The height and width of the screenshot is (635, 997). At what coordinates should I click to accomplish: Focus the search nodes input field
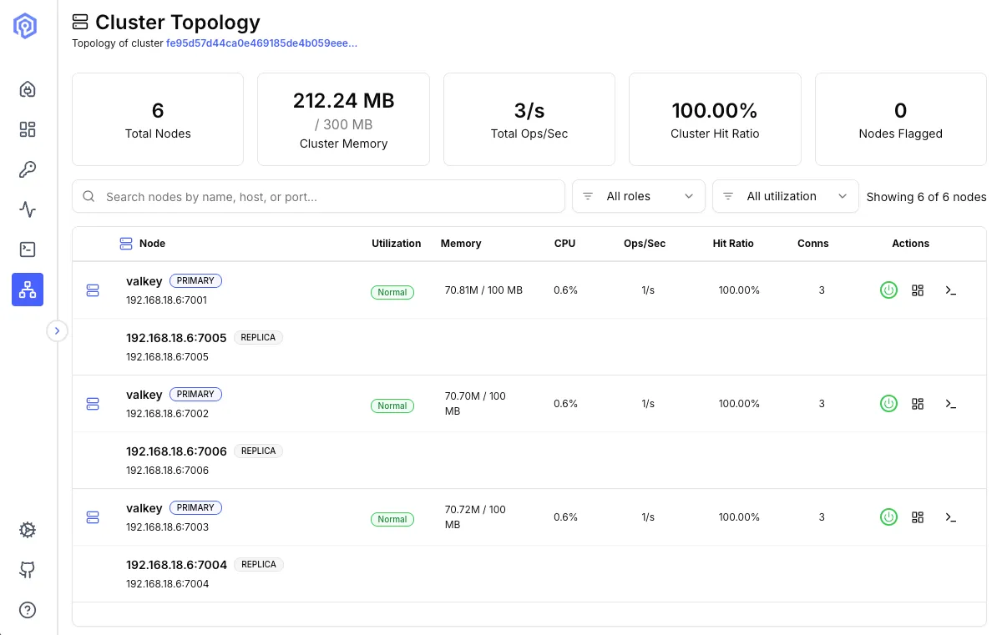[x=319, y=196]
